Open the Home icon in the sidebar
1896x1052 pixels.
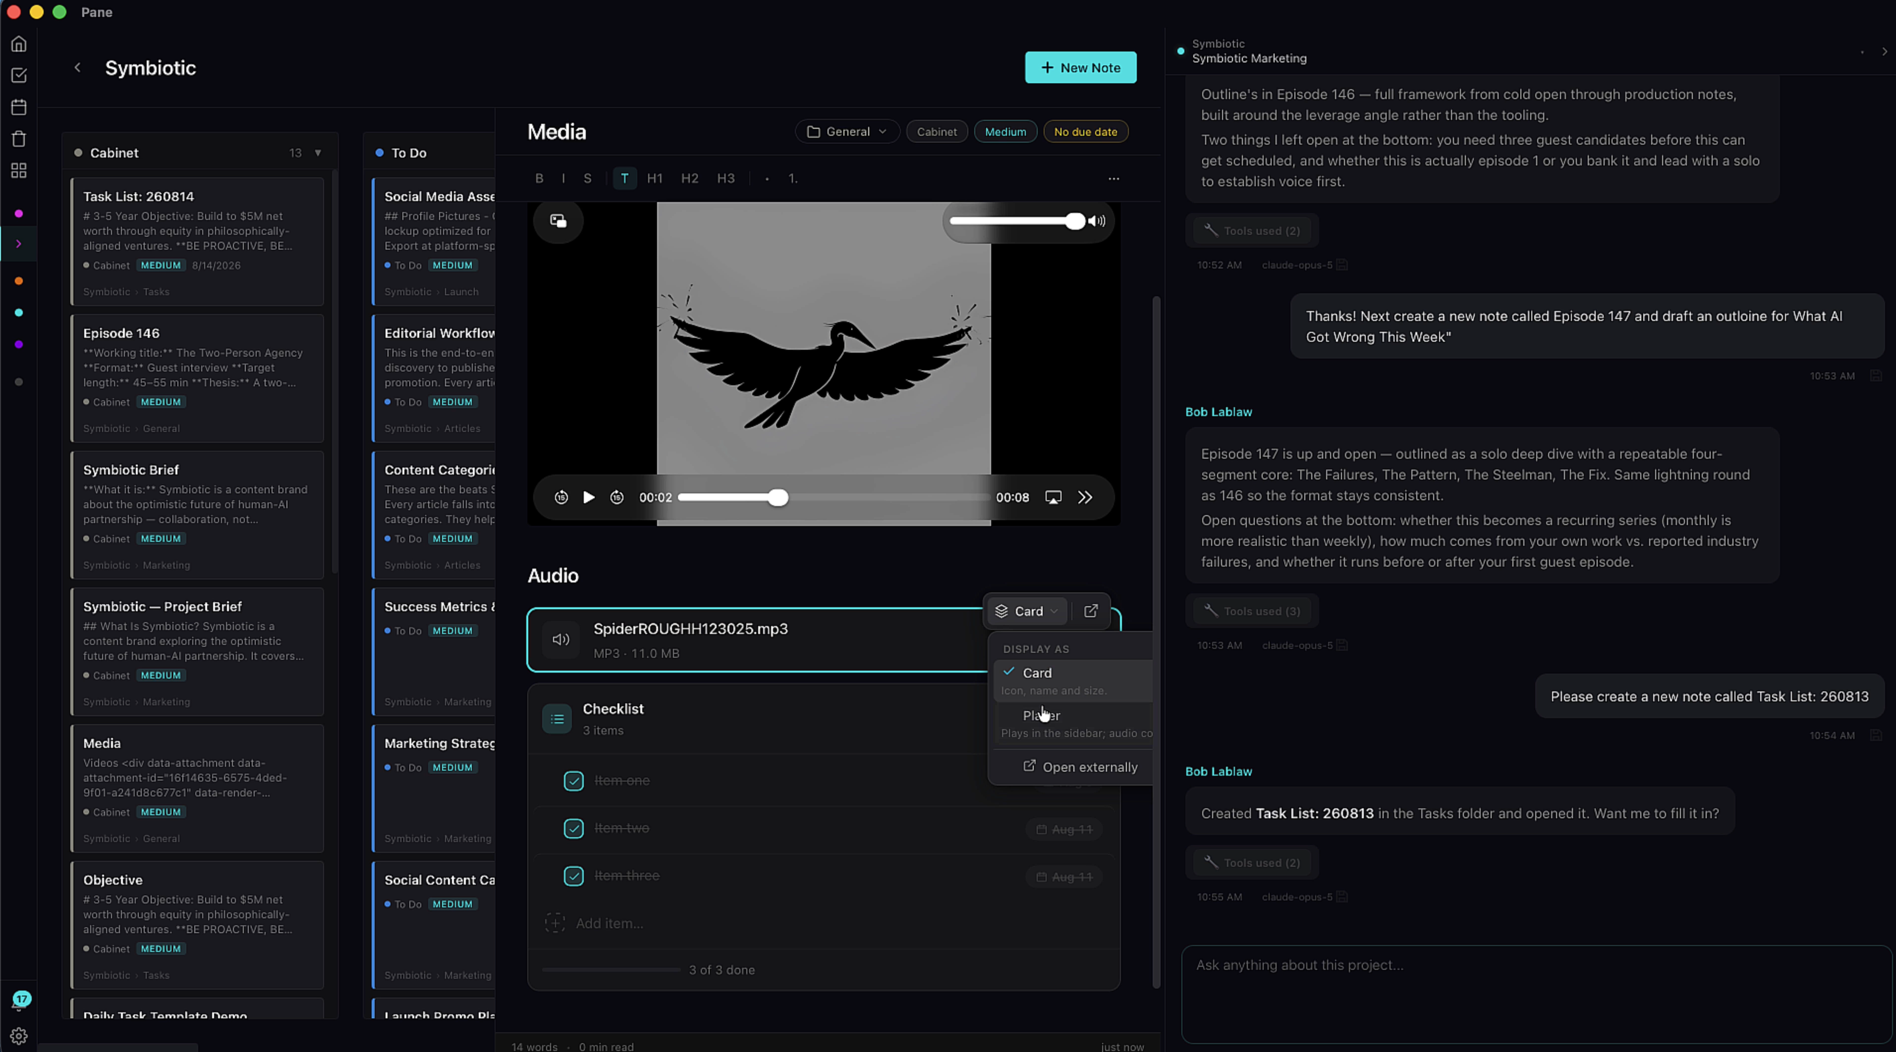click(x=19, y=44)
